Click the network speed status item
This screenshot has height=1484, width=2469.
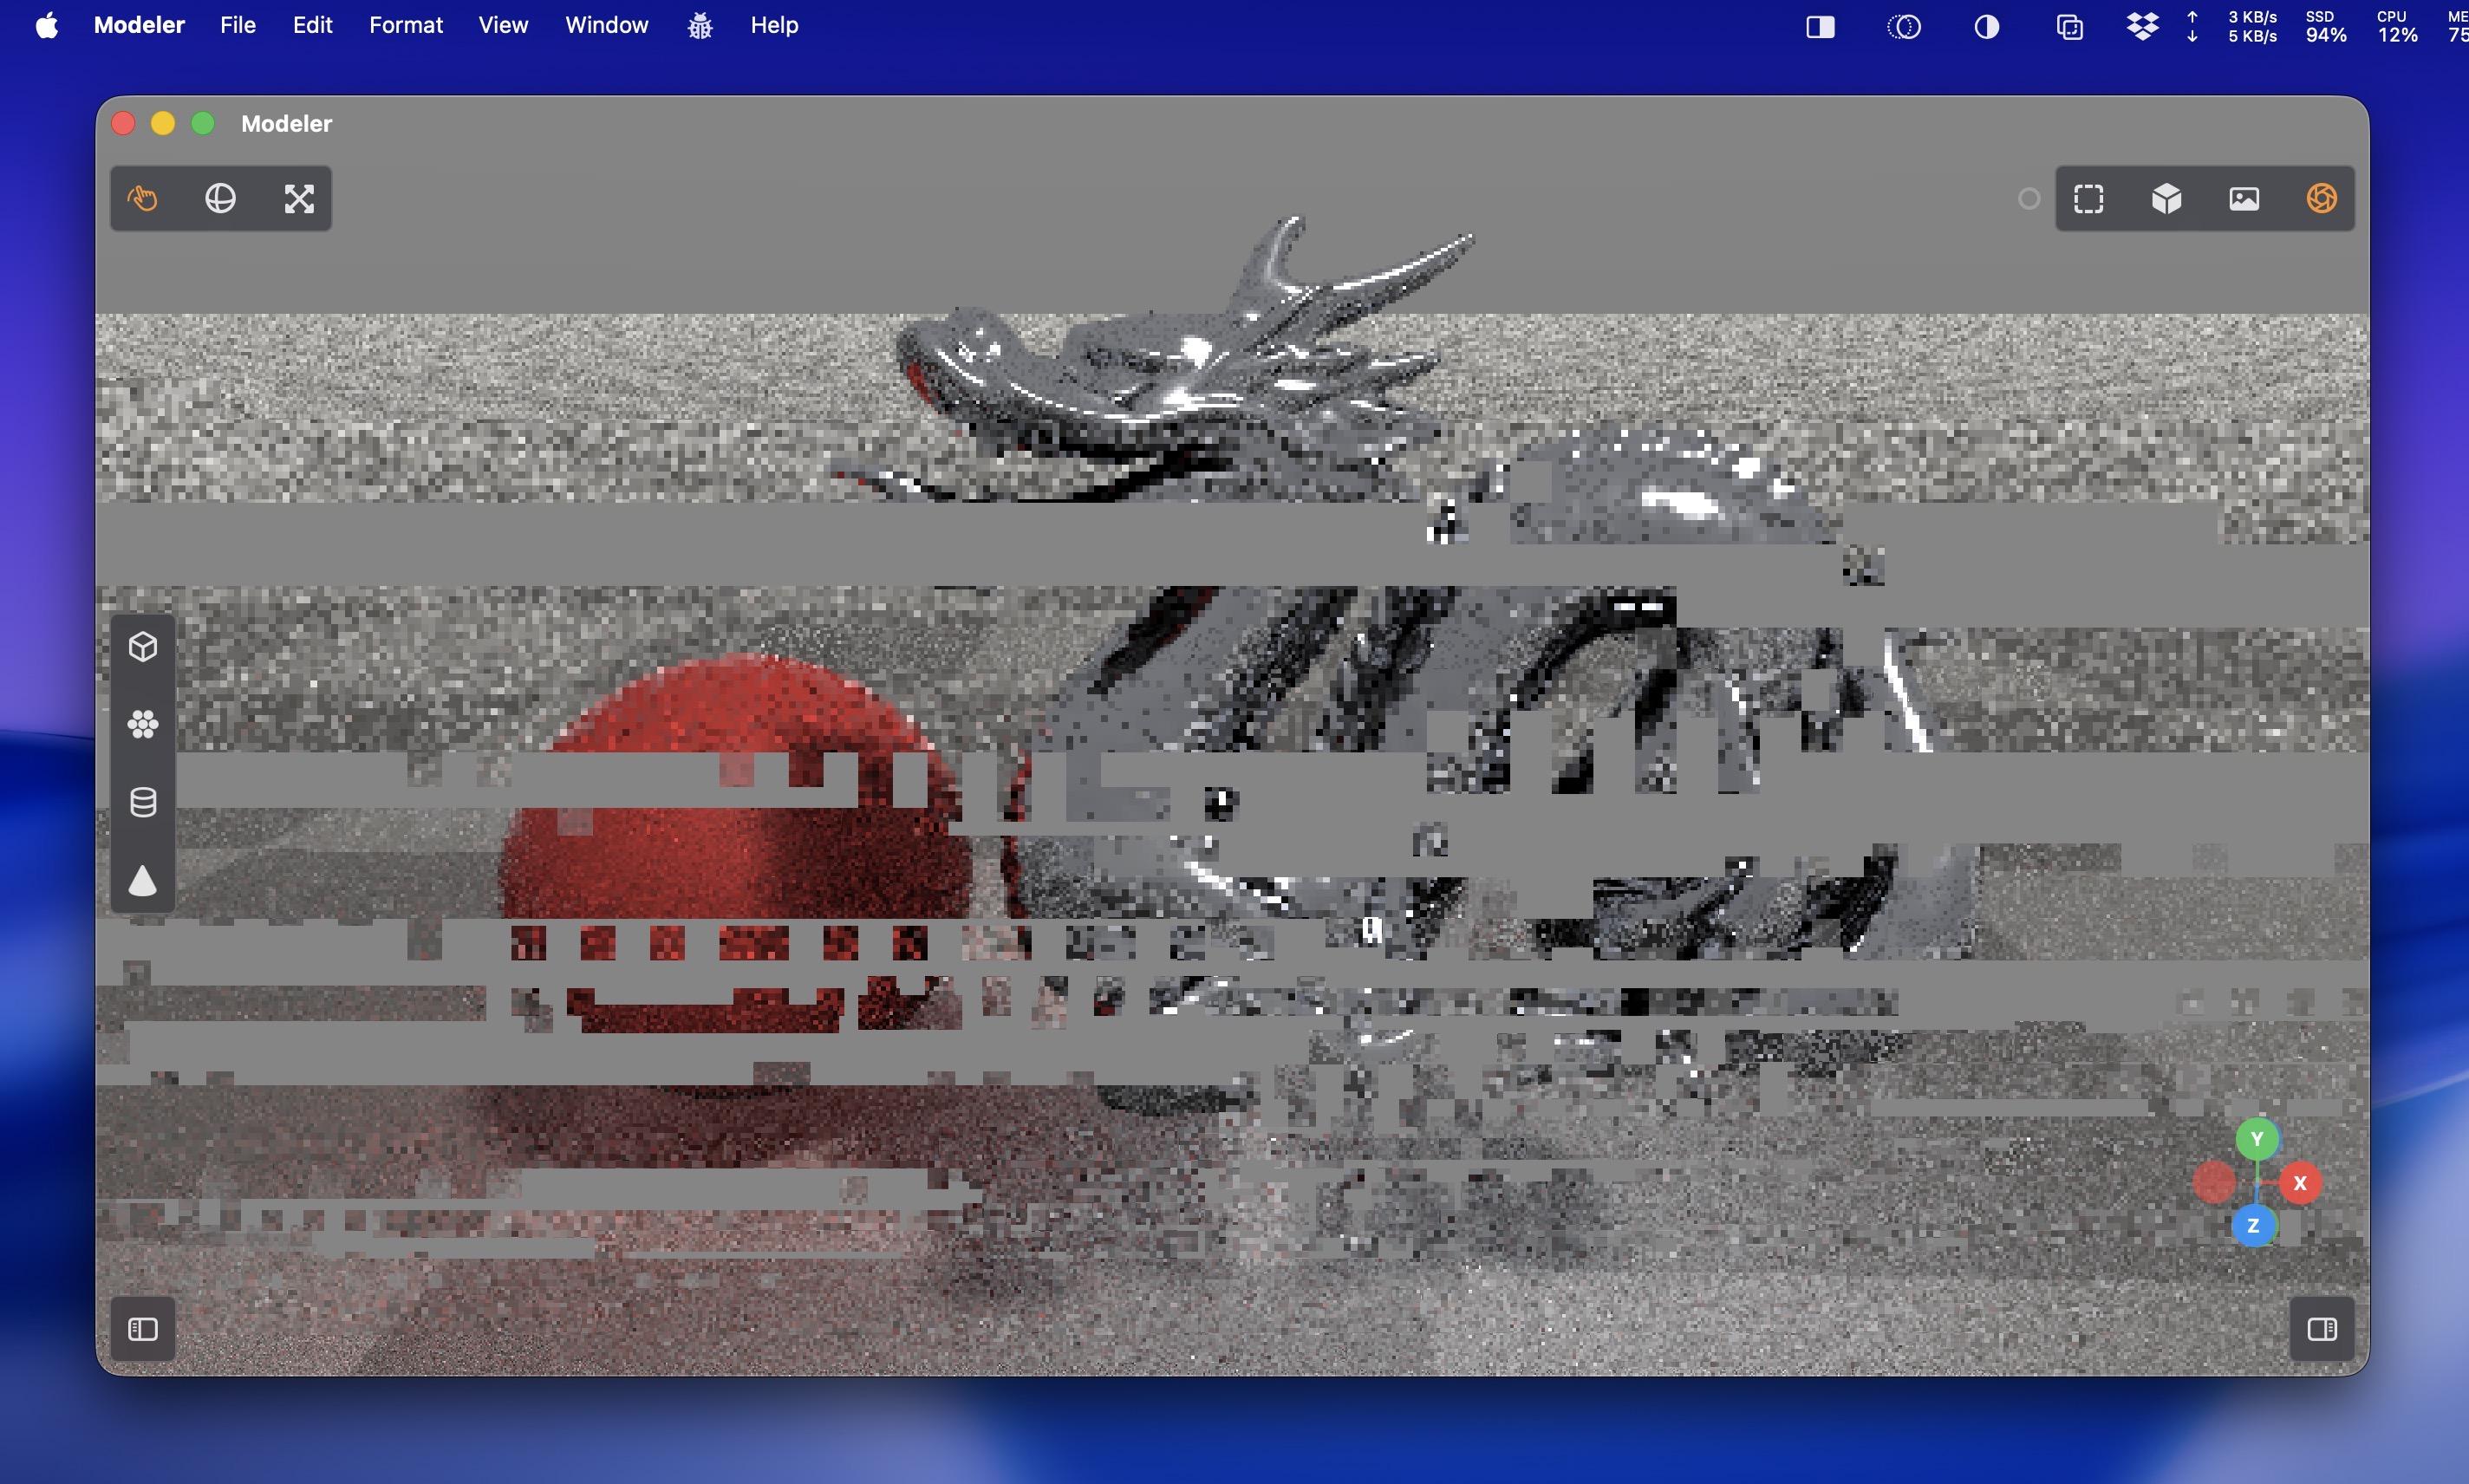2234,27
